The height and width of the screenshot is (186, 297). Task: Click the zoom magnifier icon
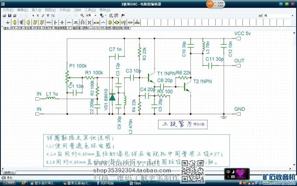(82, 15)
